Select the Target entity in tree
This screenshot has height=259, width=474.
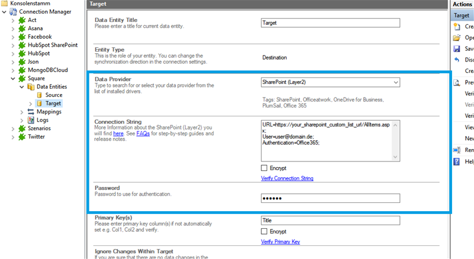(54, 103)
